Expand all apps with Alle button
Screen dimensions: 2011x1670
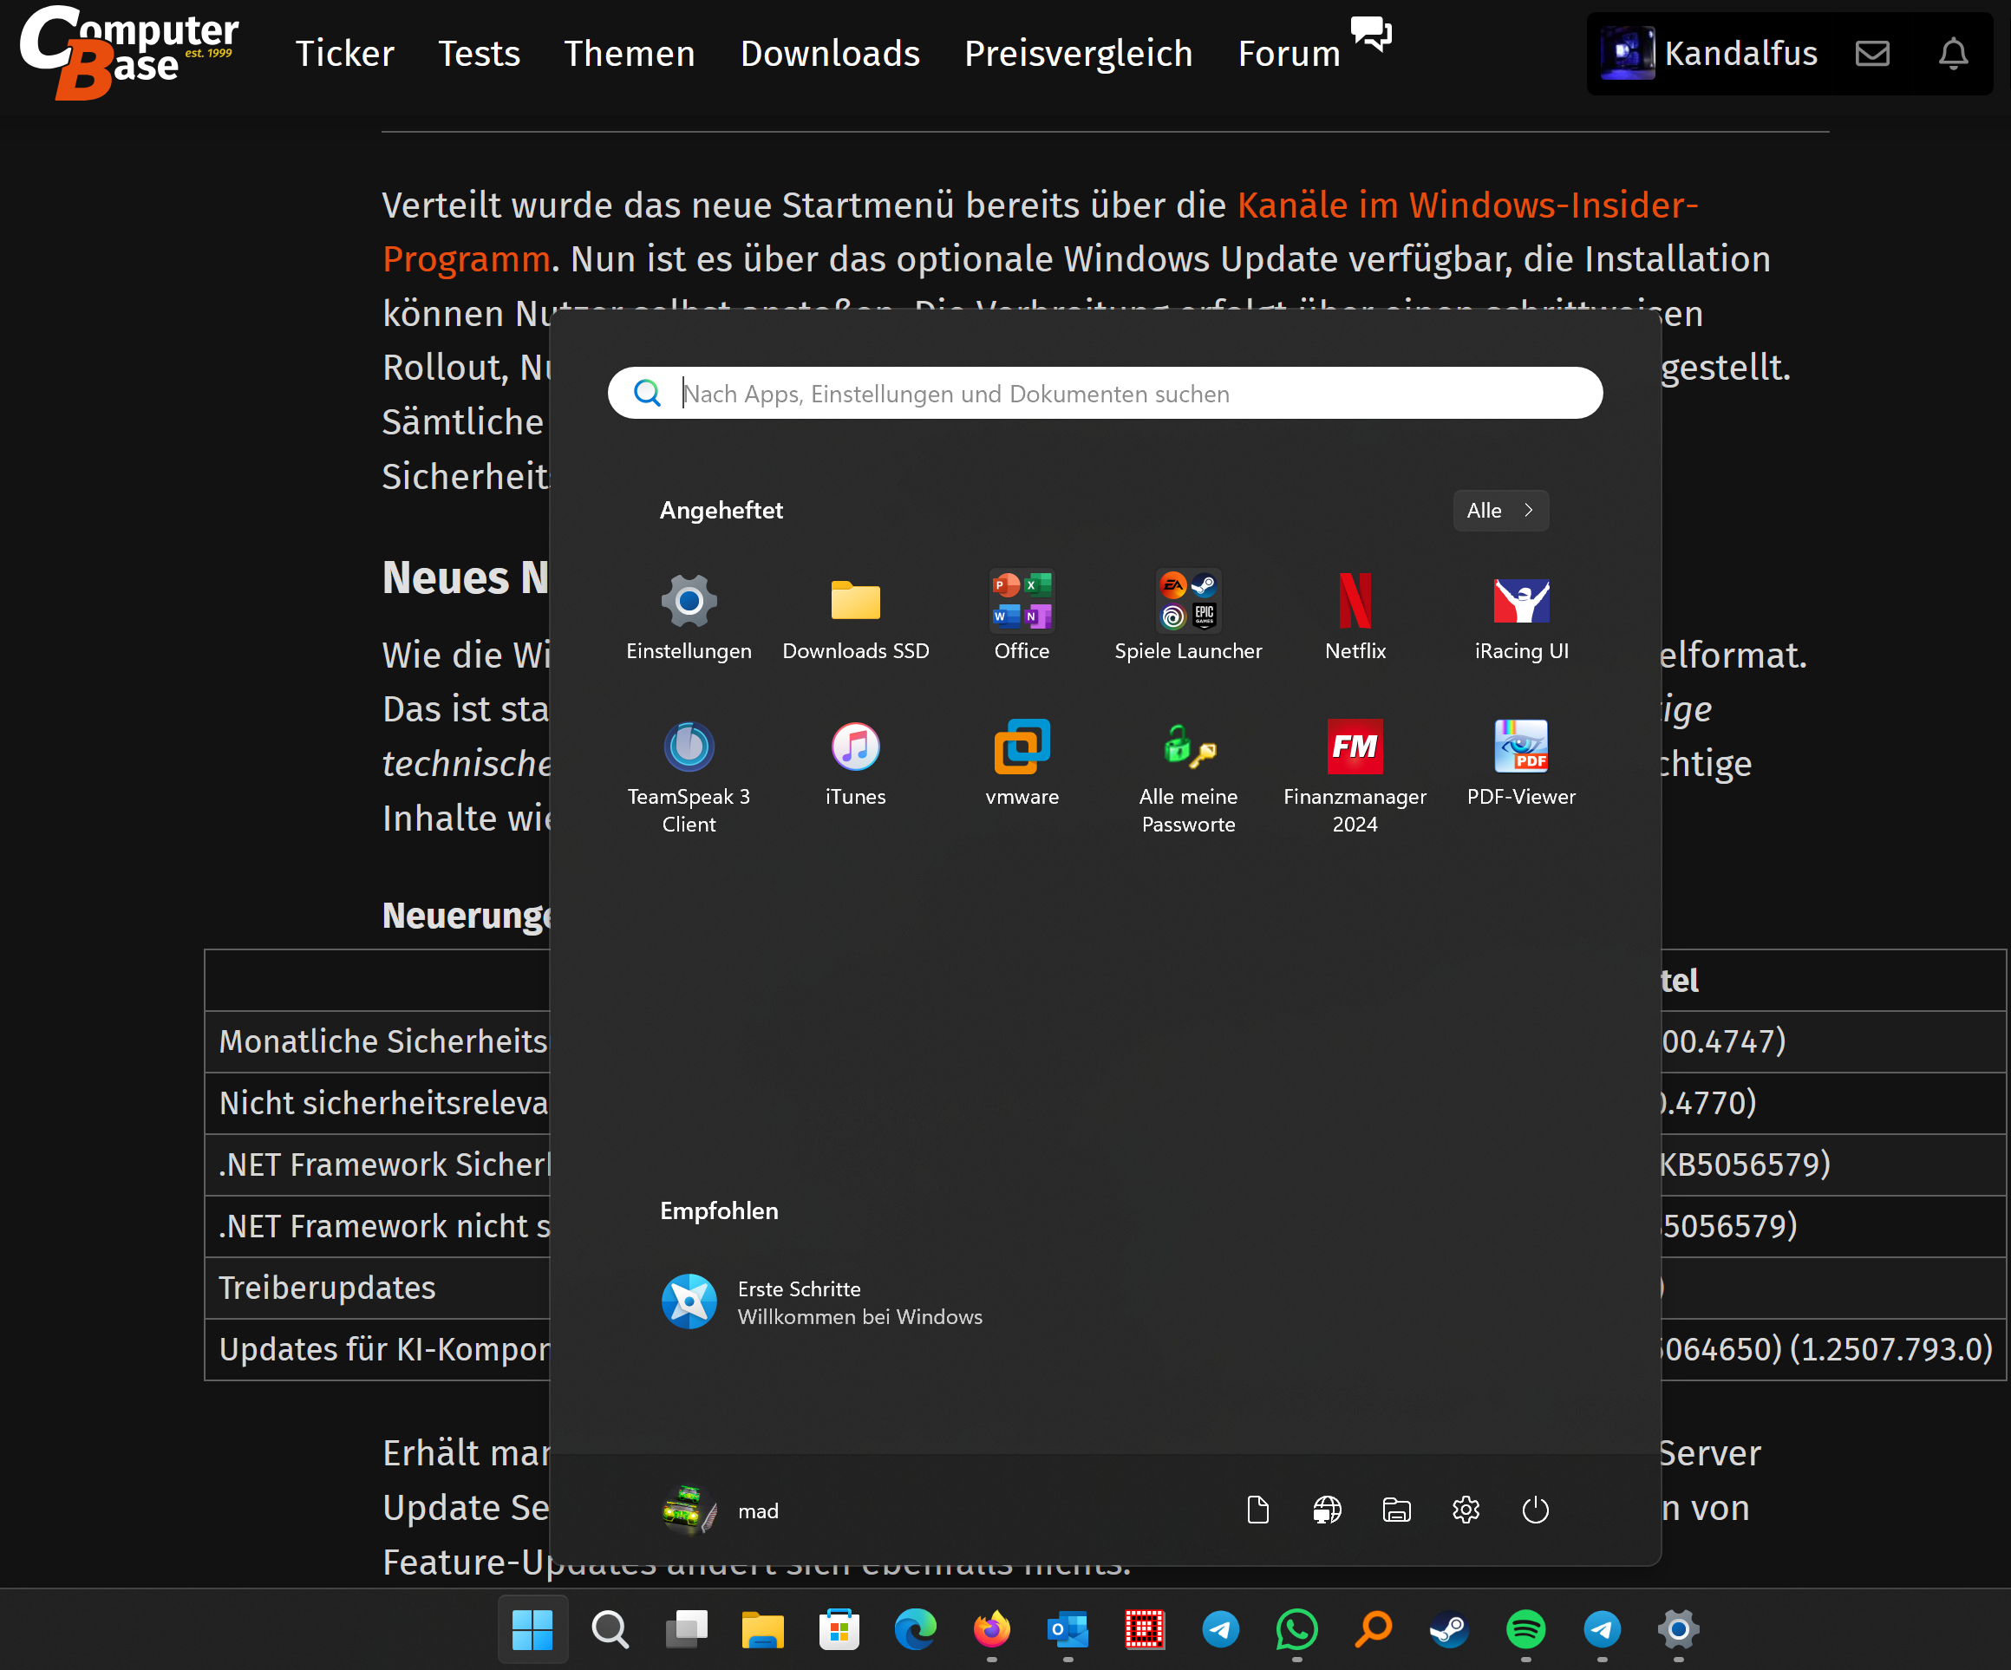[1499, 511]
